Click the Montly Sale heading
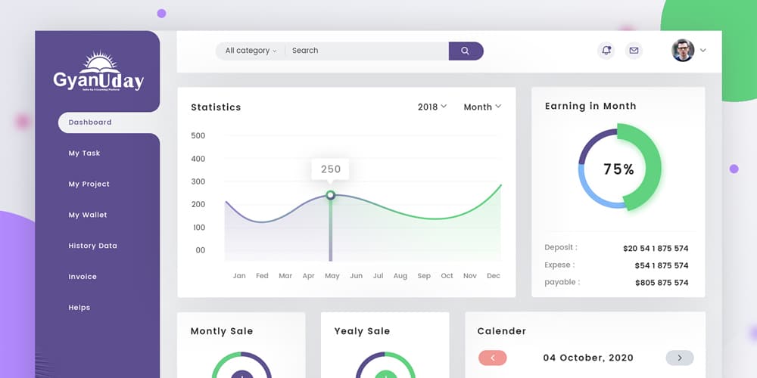Screen dimensions: 757x378 [x=222, y=331]
